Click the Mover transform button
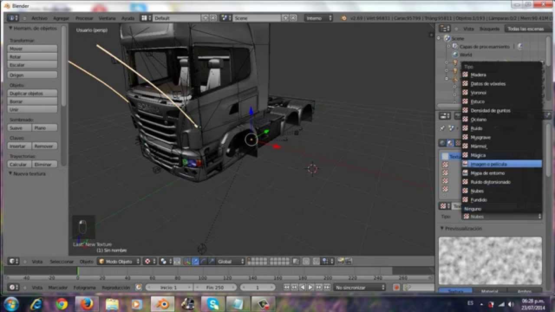555x312 pixels. (33, 49)
